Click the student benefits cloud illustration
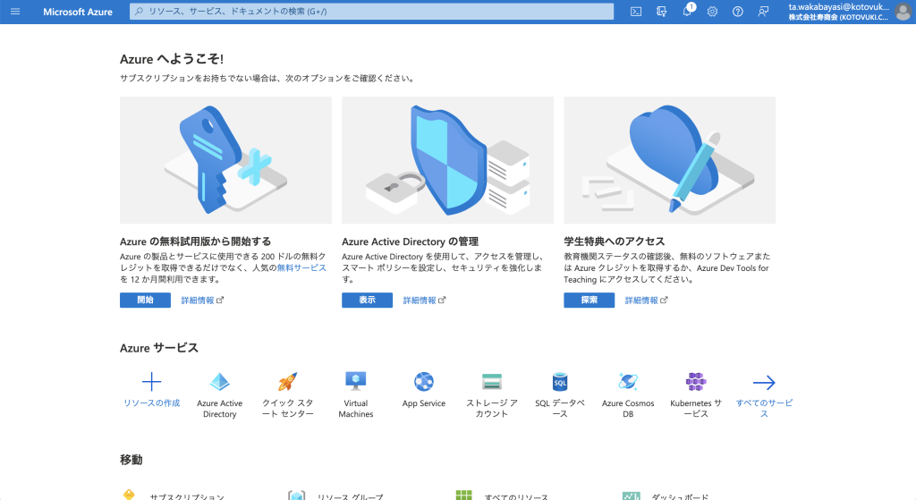Screen dimensions: 916x500 tap(669, 160)
